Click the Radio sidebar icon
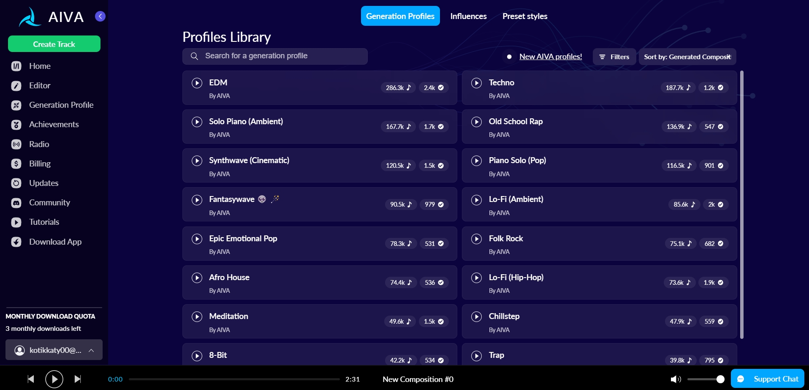The height and width of the screenshot is (390, 809). pos(16,145)
